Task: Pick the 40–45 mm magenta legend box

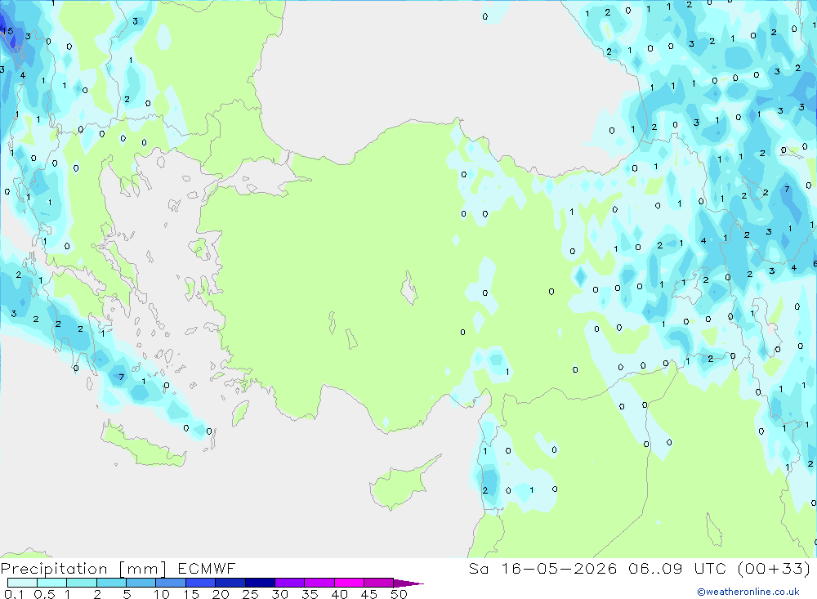Action: pyautogui.click(x=349, y=583)
